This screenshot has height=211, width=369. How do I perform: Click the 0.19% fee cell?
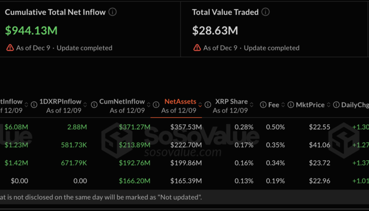pos(276,181)
